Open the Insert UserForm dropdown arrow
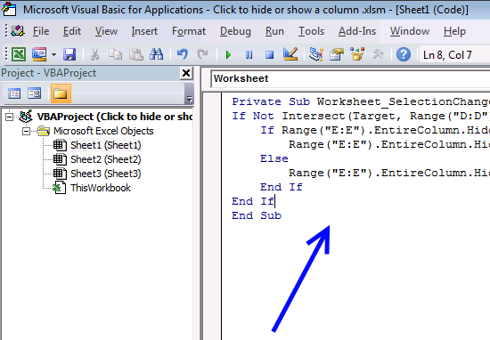The width and height of the screenshot is (490, 340). [53, 54]
